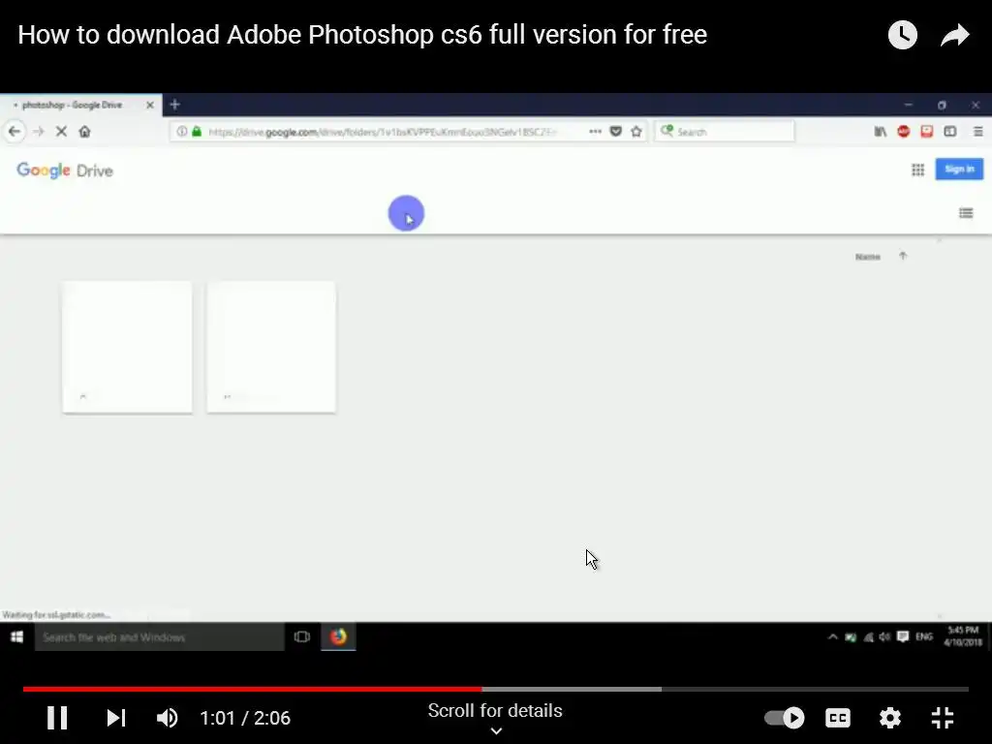Skip to the next video

(x=116, y=718)
